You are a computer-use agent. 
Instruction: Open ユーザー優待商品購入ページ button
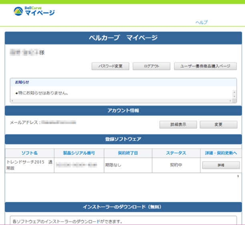[x=205, y=66]
